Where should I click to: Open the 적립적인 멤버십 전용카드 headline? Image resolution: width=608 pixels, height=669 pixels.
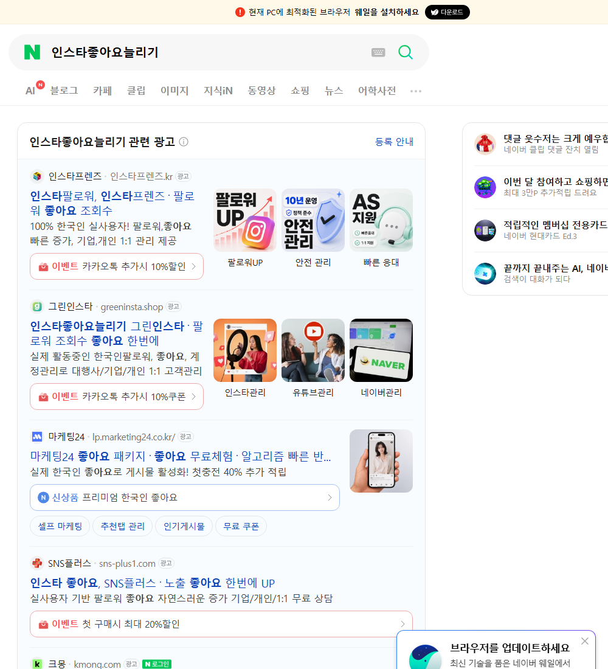click(556, 225)
